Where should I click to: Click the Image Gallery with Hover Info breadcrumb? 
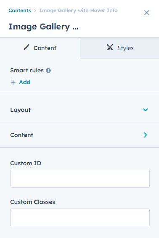79,11
